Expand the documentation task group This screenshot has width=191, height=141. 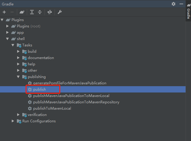pyautogui.click(x=18, y=58)
